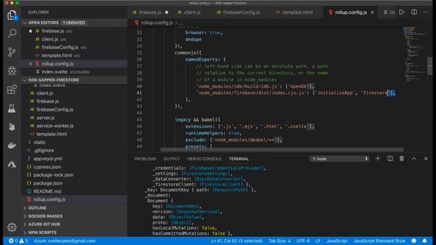Select the Terminal panel tab
Viewport: 436px width, 245px height.
tap(238, 159)
